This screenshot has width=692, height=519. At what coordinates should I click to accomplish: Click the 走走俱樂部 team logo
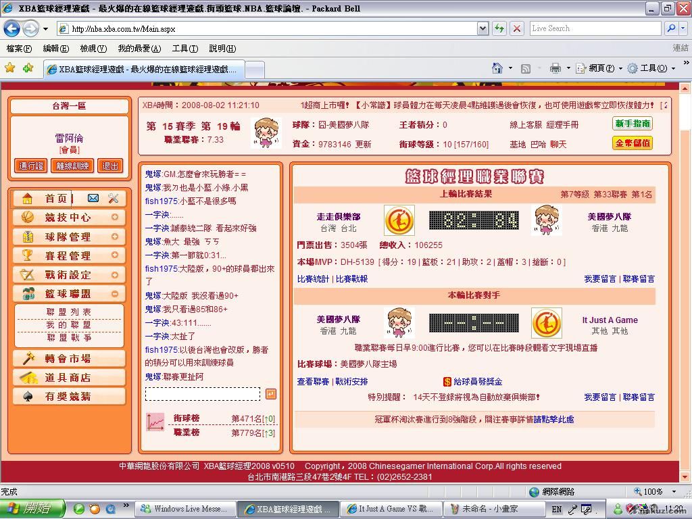[x=399, y=220]
